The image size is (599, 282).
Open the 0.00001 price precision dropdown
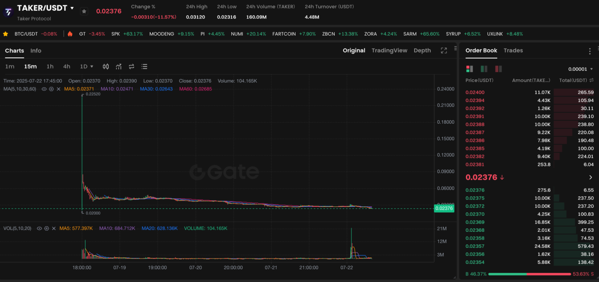click(x=580, y=69)
